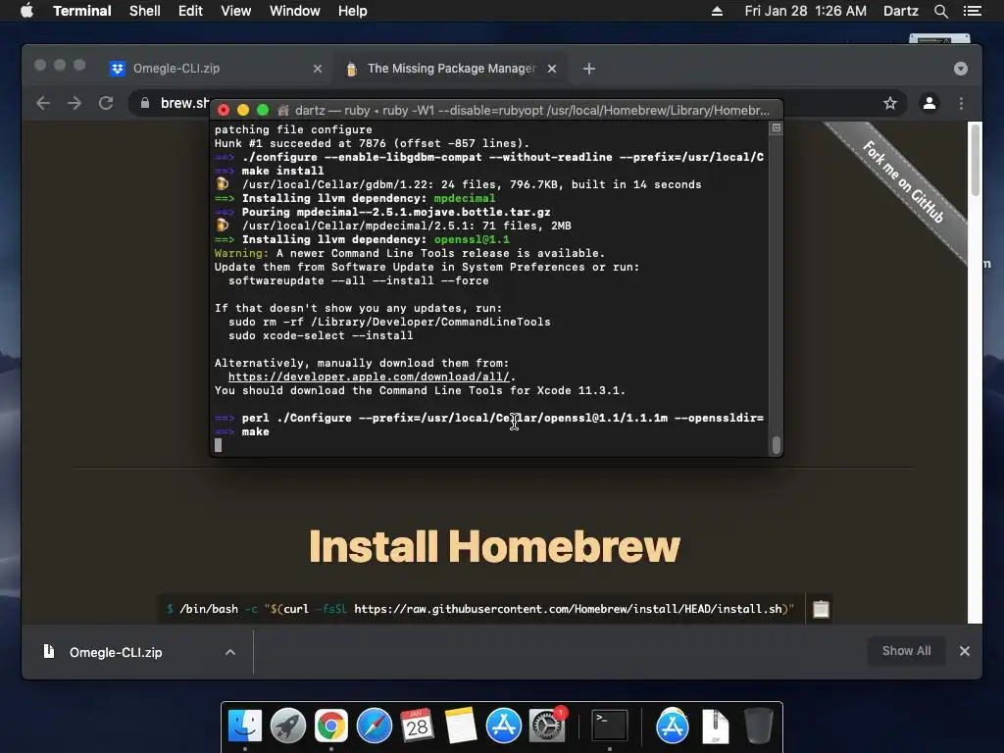Expand Omegle-CLI.zip download options chevron
This screenshot has width=1004, height=753.
tap(229, 652)
